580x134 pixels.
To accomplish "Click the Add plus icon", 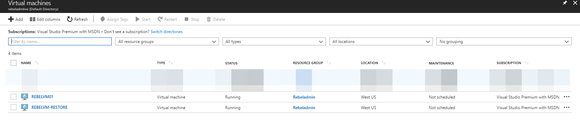I will click(x=11, y=19).
